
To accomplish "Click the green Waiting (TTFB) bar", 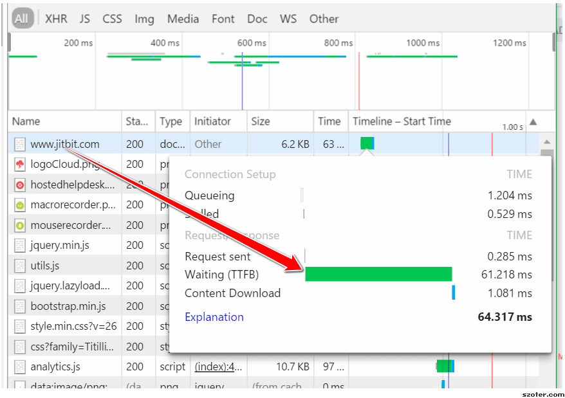I will pyautogui.click(x=378, y=275).
